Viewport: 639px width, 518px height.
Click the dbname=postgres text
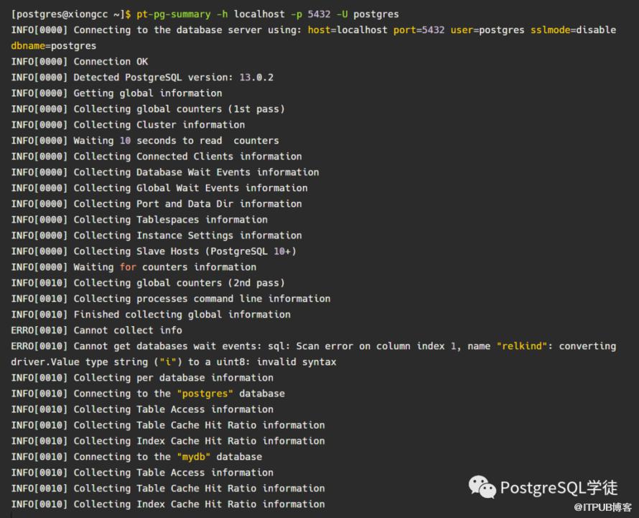tap(54, 46)
